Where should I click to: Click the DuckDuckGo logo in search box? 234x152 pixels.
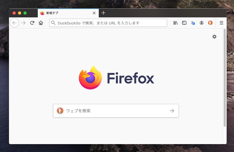pyautogui.click(x=60, y=111)
